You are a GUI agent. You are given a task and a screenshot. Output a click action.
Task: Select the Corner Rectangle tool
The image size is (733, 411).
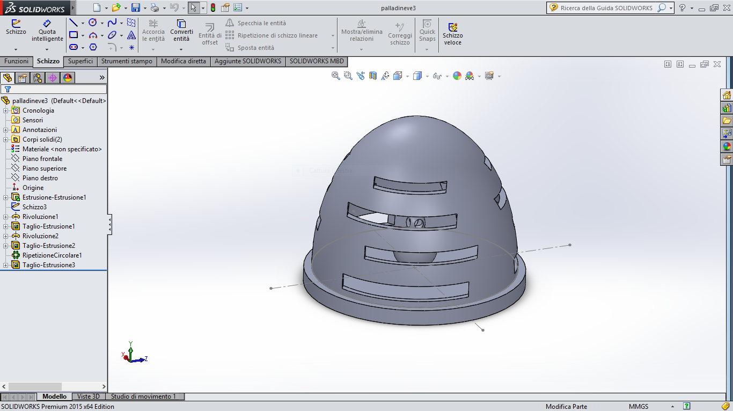(x=74, y=35)
